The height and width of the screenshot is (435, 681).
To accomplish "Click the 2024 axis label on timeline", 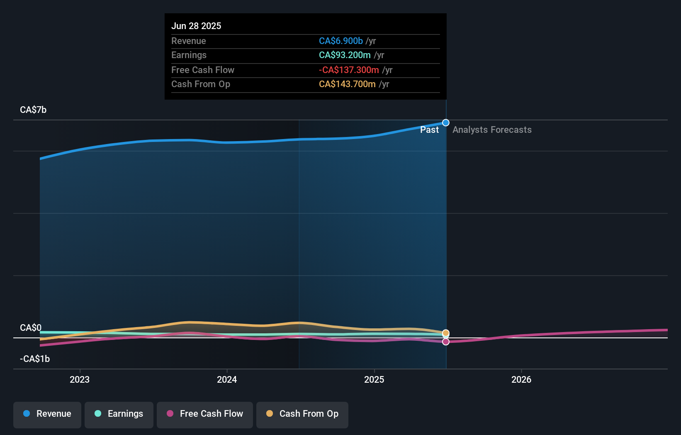I will click(x=226, y=379).
